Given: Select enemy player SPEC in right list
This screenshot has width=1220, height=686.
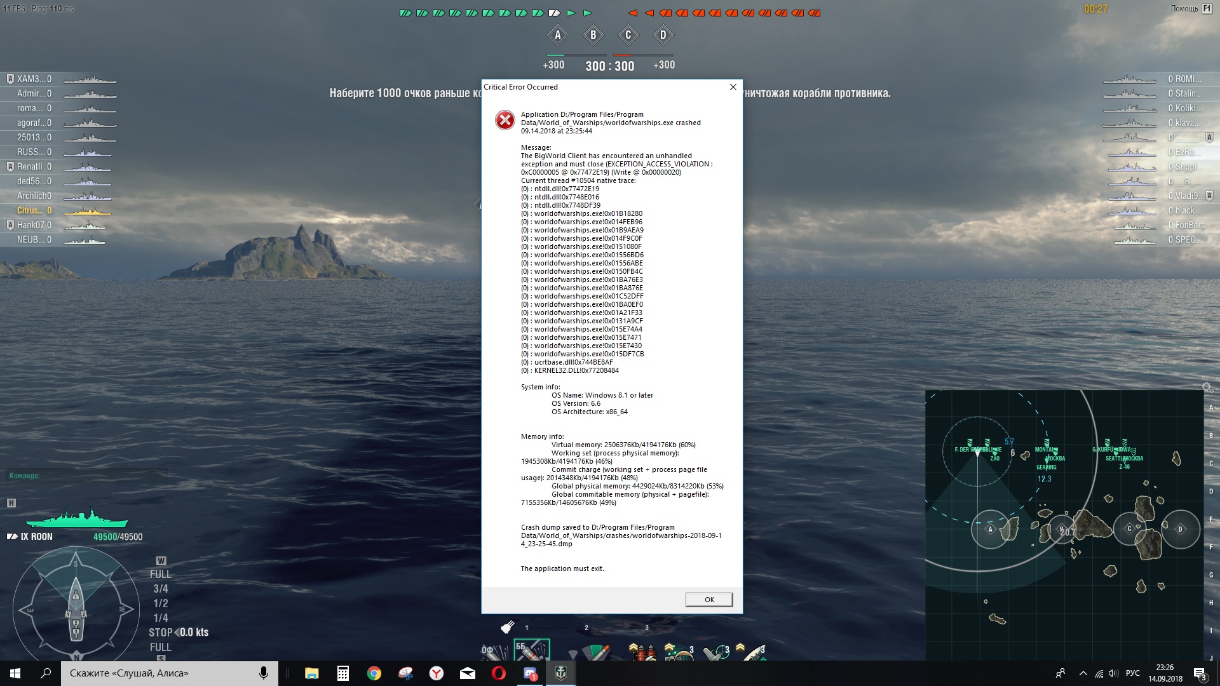Looking at the screenshot, I should pos(1160,240).
